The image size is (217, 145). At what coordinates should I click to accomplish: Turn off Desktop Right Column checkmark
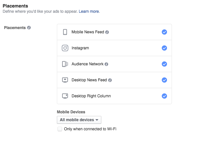[x=164, y=96]
